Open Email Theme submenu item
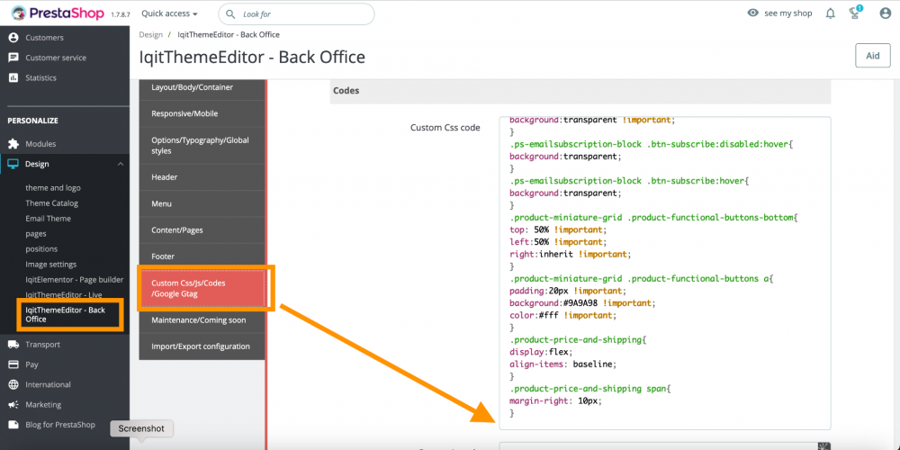The image size is (900, 450). click(x=49, y=218)
